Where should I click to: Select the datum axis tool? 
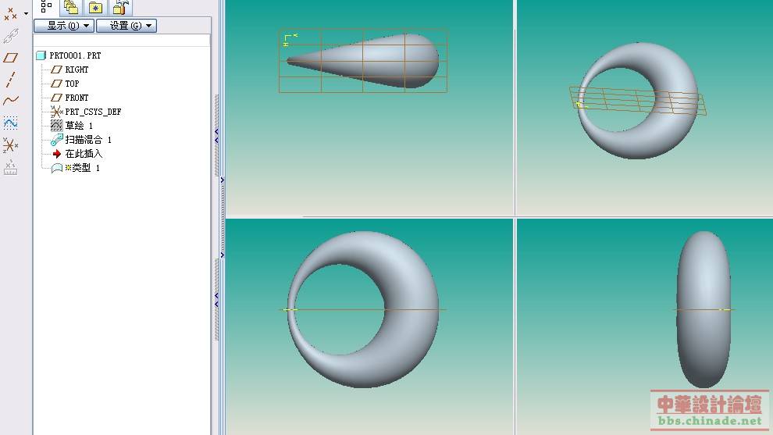point(10,80)
